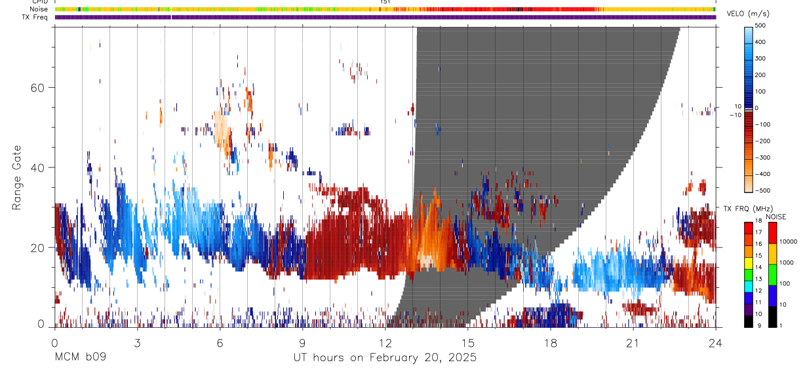Screen dimensions: 805x371
Task: Click TX FRQ scale label '17'
Action: (758, 232)
